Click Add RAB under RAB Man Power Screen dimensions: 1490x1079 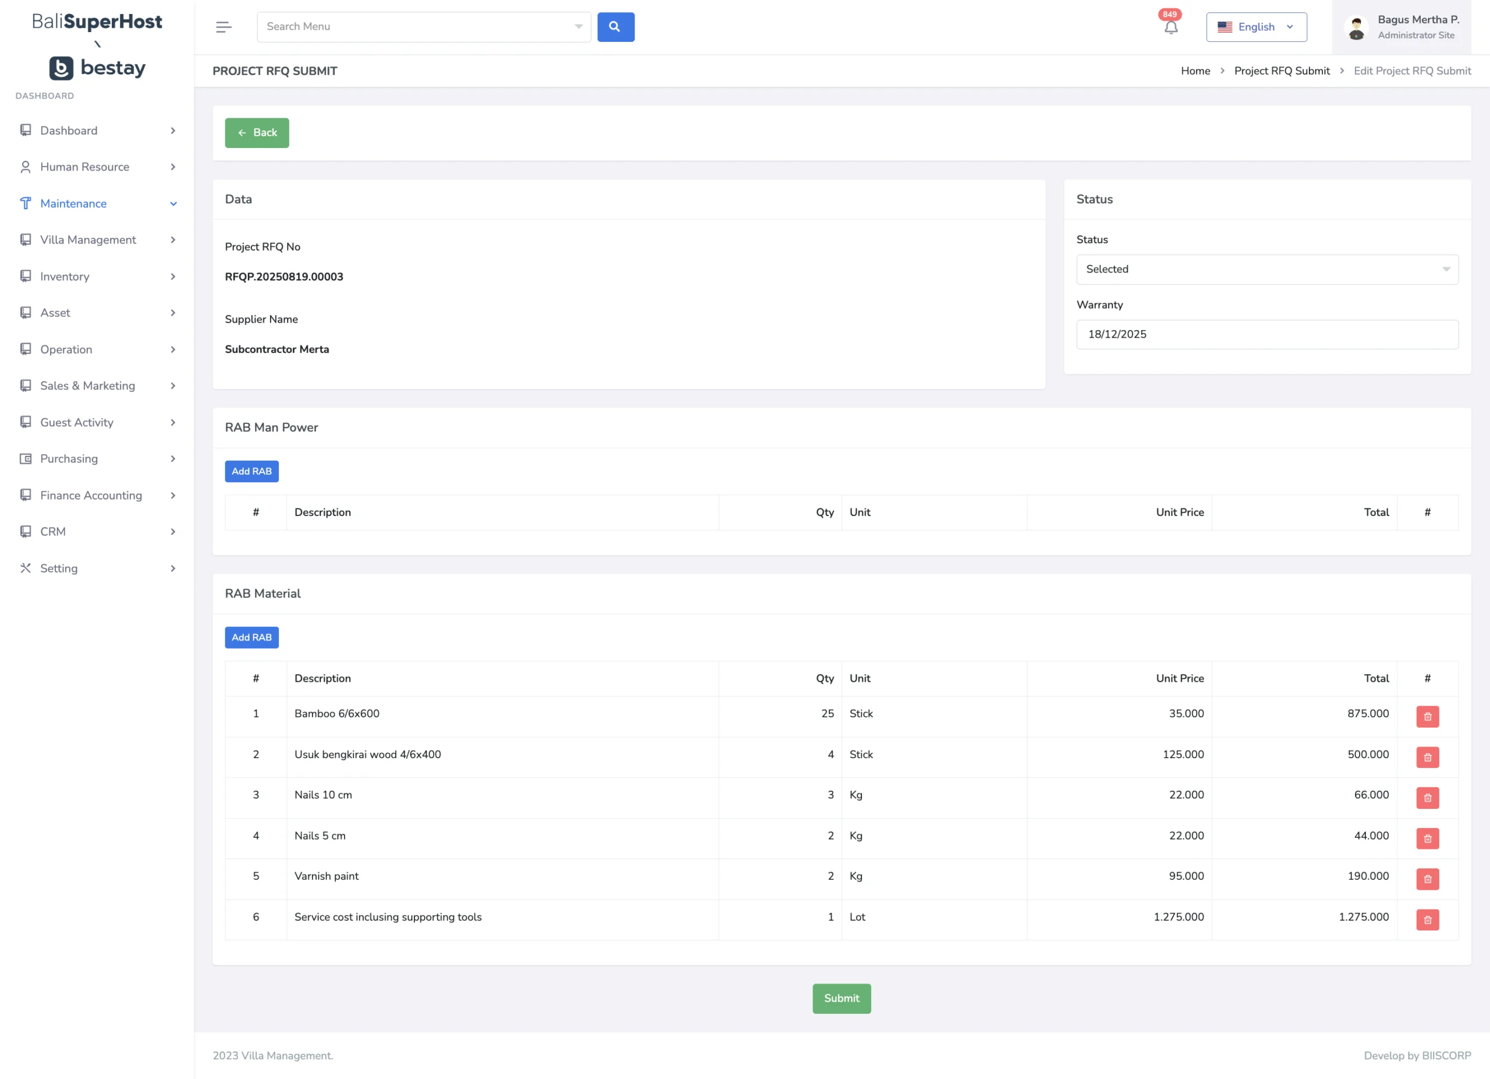251,471
